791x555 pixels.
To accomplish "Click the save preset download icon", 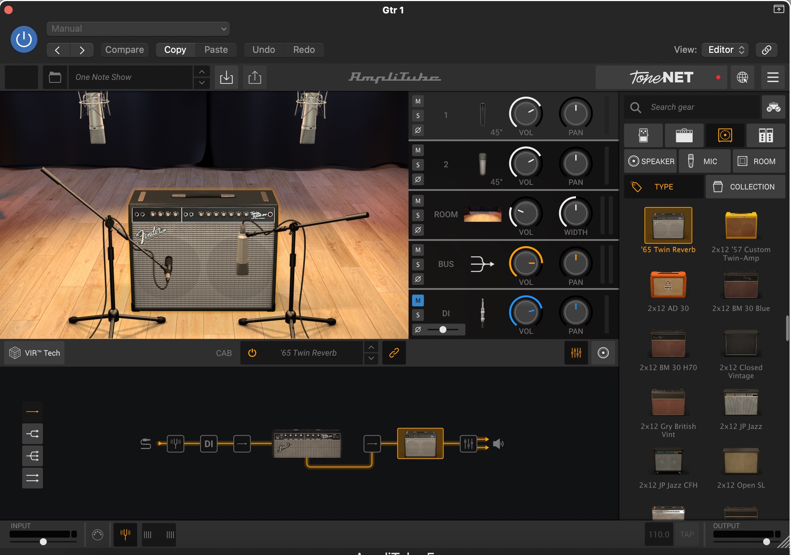I will pos(226,77).
